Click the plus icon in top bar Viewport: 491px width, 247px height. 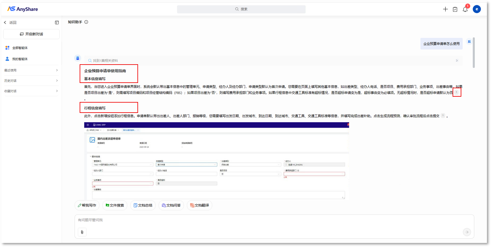point(445,9)
